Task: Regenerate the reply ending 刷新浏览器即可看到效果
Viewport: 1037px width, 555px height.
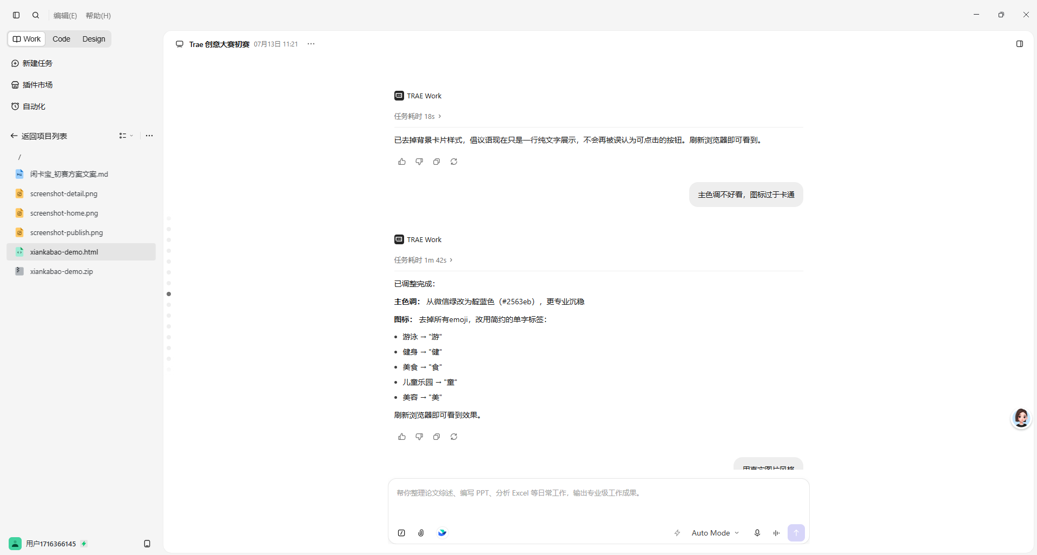Action: point(454,437)
